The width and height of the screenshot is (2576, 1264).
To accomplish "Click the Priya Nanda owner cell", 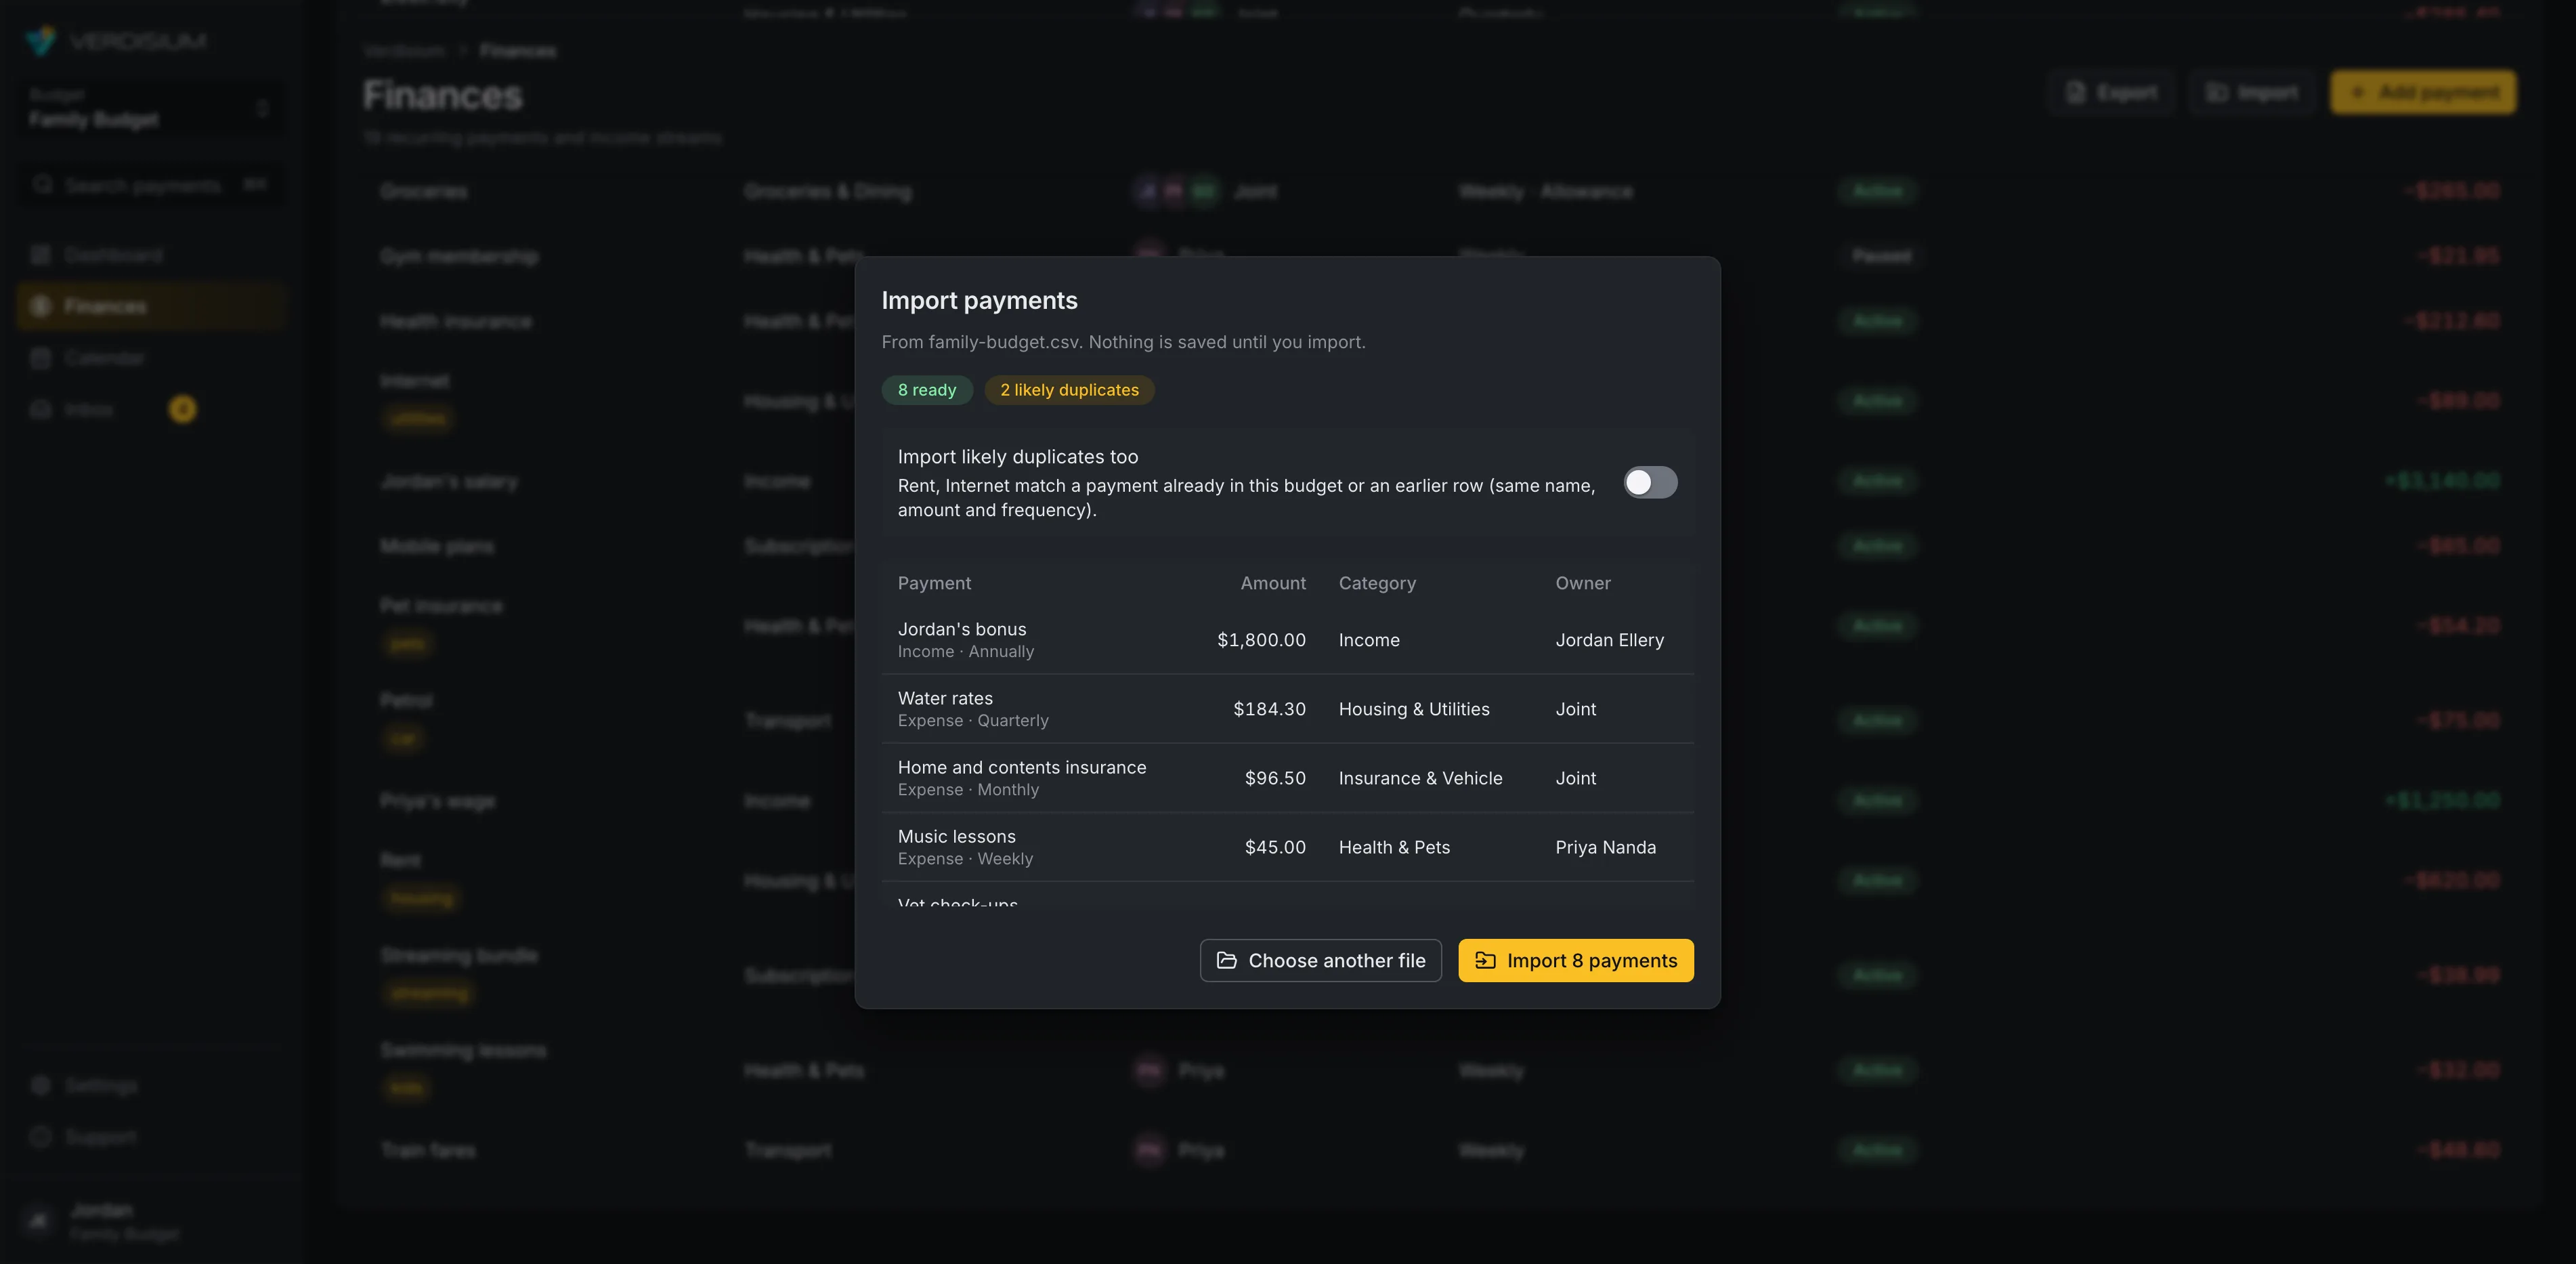I will point(1605,847).
